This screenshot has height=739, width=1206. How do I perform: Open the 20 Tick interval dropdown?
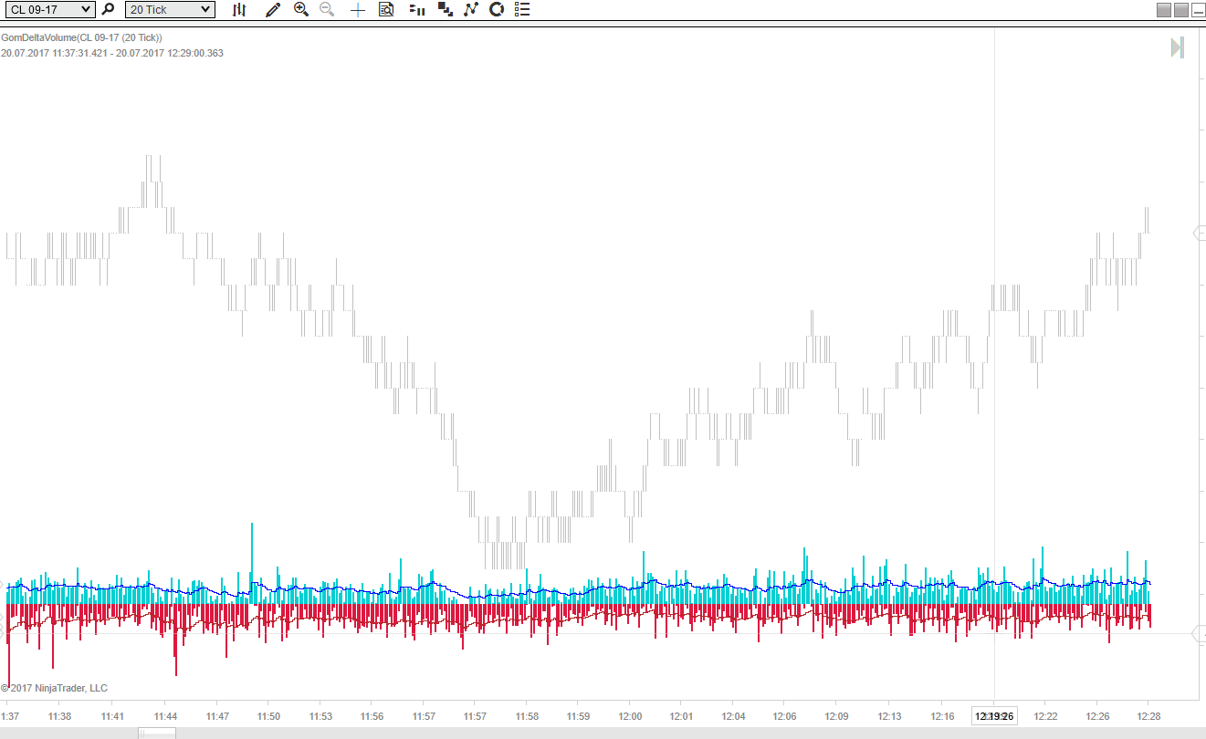click(x=170, y=9)
